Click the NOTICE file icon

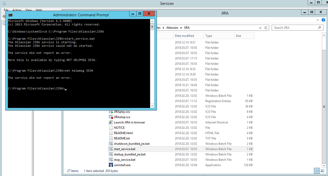tap(111, 128)
